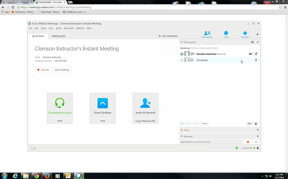The image size is (288, 179).
Task: Close the Recorder panel
Action: pyautogui.click(x=258, y=136)
